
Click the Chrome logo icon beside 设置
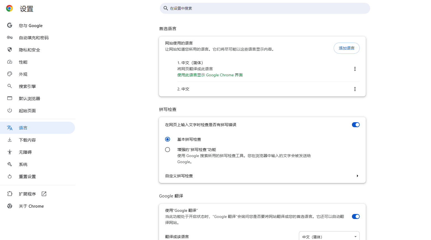point(9,9)
